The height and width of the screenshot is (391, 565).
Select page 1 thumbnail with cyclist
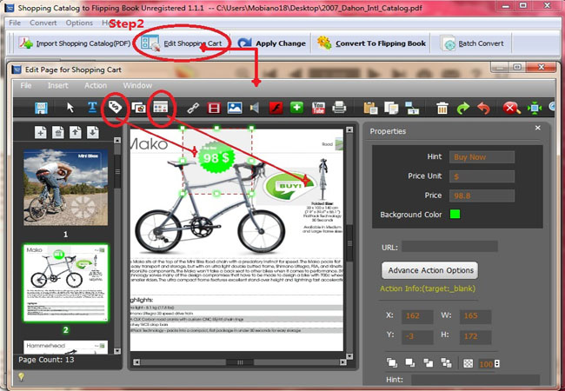[65, 188]
